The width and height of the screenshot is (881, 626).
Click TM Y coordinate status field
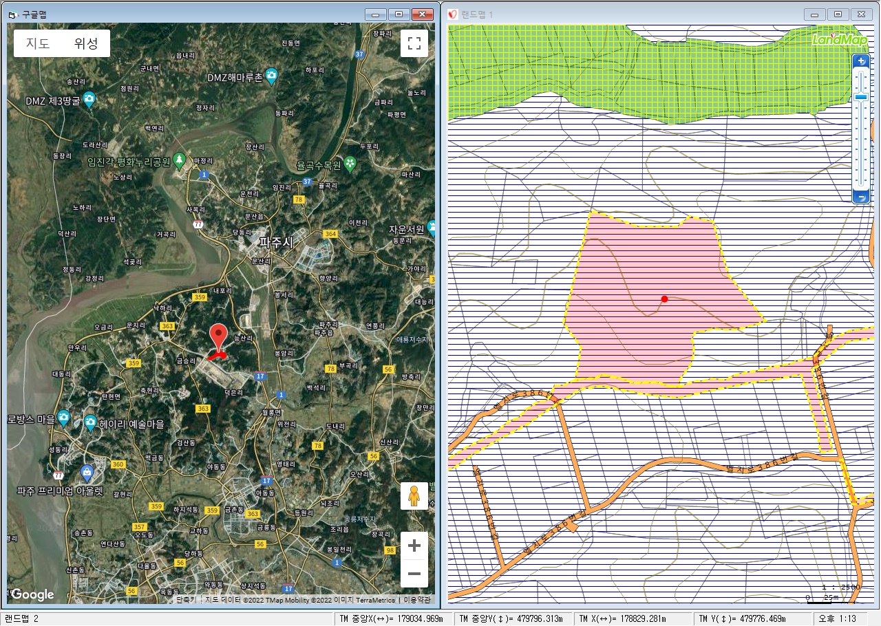(x=753, y=618)
